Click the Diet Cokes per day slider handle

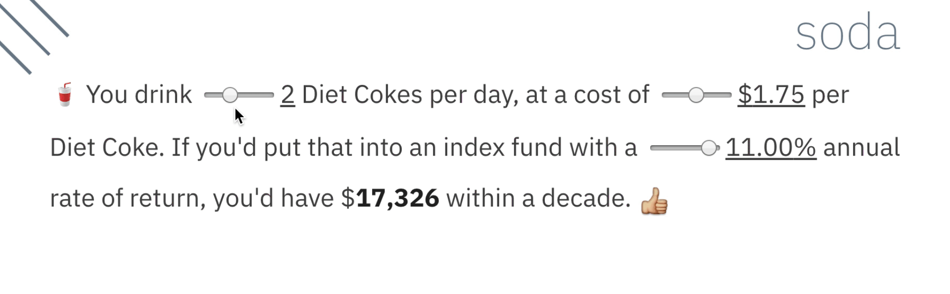pos(230,95)
